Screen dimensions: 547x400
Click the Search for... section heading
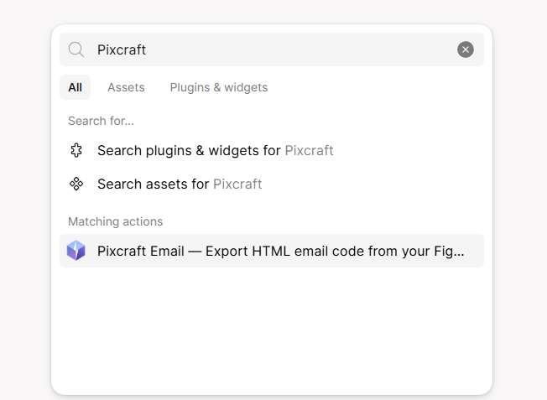101,121
